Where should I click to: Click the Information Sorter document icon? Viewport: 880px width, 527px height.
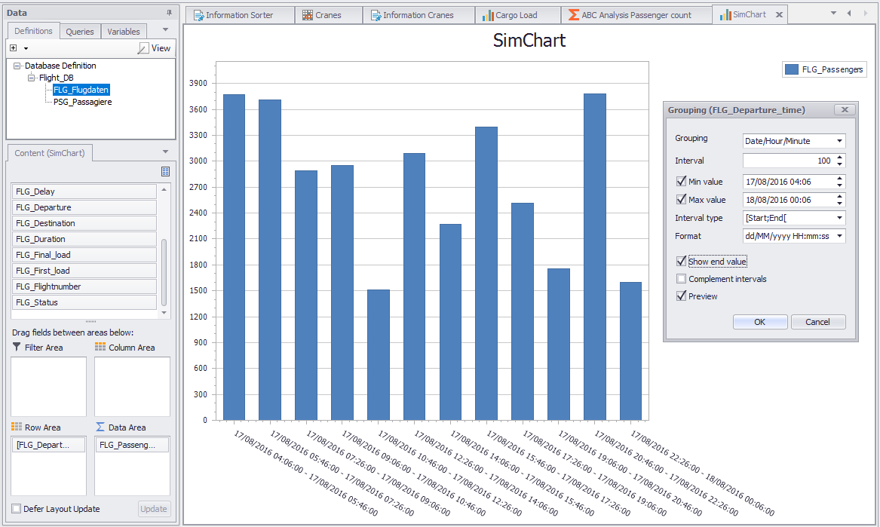pos(199,15)
